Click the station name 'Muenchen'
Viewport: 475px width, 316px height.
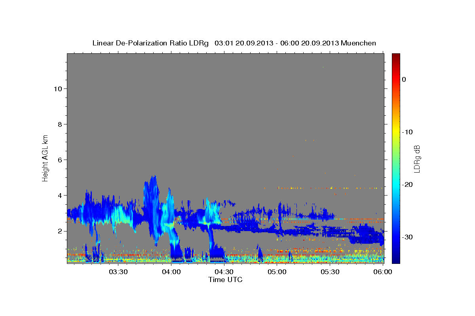[x=359, y=43]
